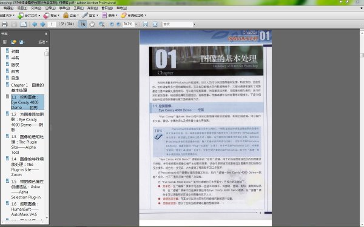Click the expand current bookmark icon
This screenshot has height=227, width=364.
(x=22, y=42)
